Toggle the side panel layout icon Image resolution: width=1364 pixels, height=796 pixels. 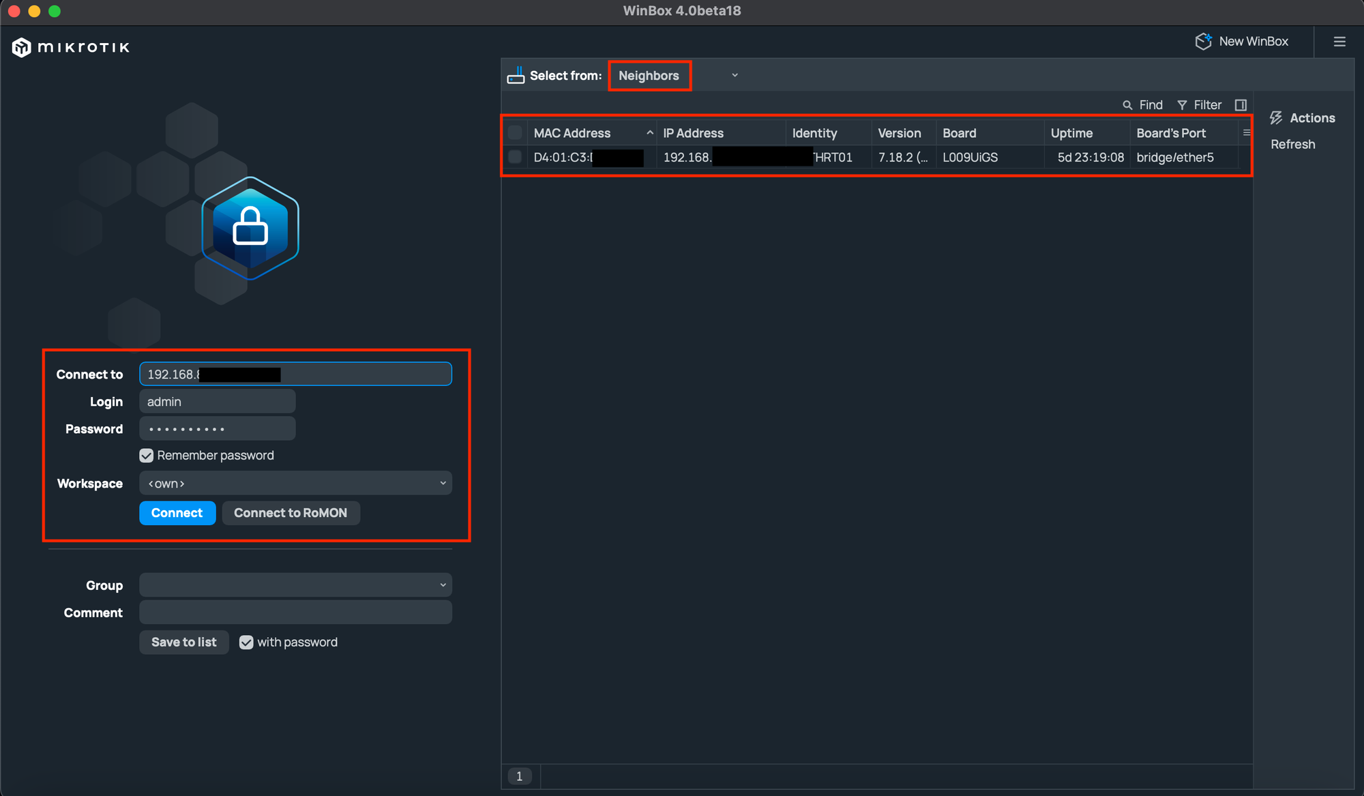[1241, 105]
